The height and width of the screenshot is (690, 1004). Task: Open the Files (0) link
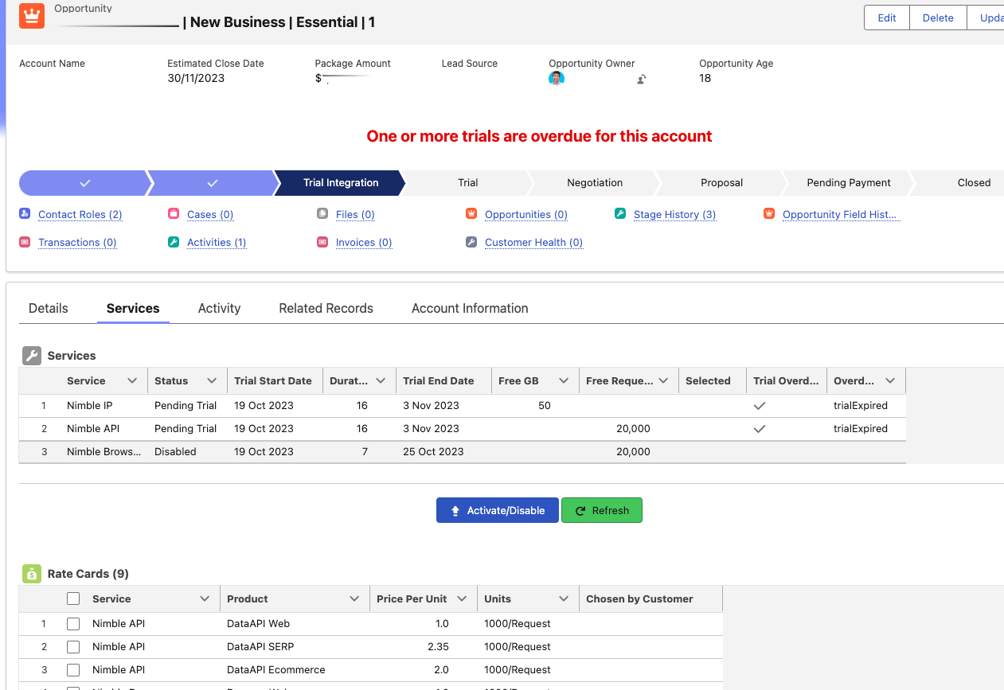[x=355, y=214]
